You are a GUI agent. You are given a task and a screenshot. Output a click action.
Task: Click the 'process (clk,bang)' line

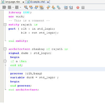26,74
